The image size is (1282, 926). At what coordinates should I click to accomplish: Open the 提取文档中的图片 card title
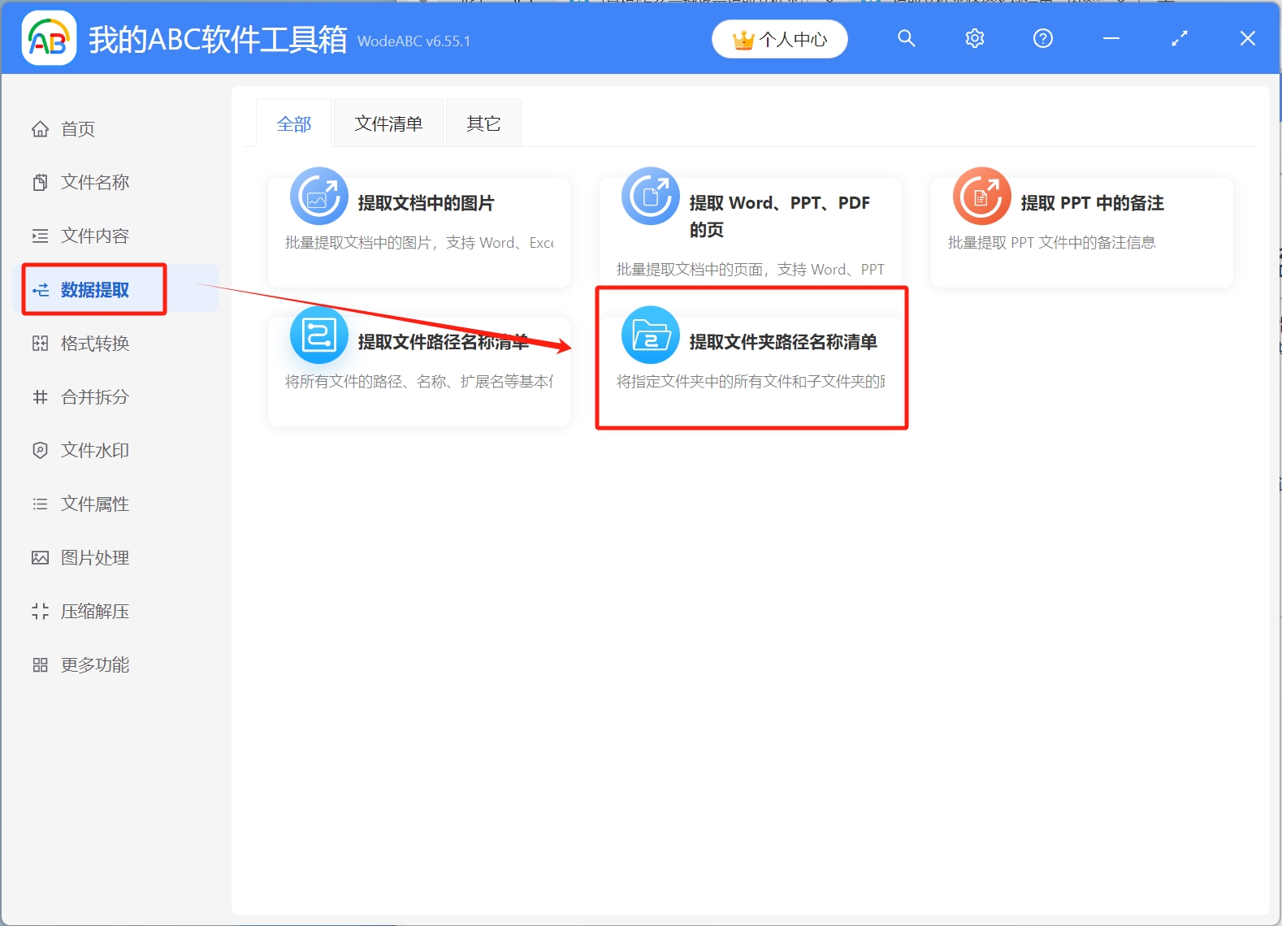pyautogui.click(x=426, y=203)
